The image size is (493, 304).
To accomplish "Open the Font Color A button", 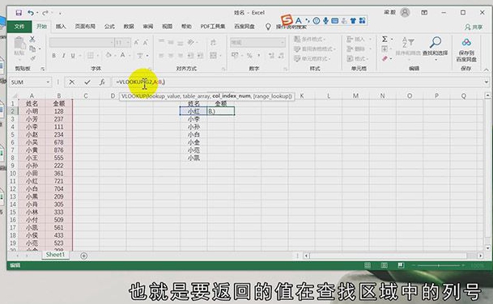I will pos(122,56).
